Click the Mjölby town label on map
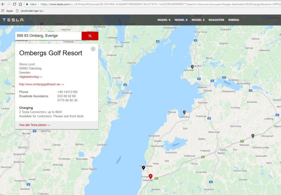The image size is (281, 195). point(221,153)
